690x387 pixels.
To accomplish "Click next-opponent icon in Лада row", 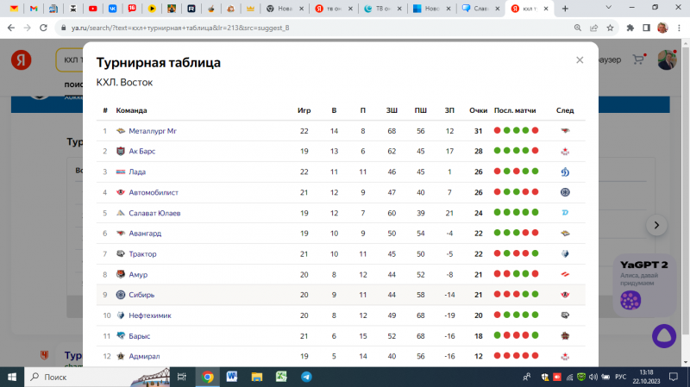I will (x=565, y=172).
